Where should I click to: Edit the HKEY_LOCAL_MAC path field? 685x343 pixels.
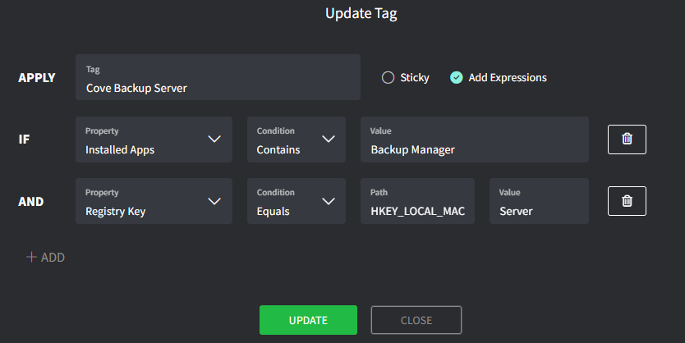pyautogui.click(x=417, y=201)
